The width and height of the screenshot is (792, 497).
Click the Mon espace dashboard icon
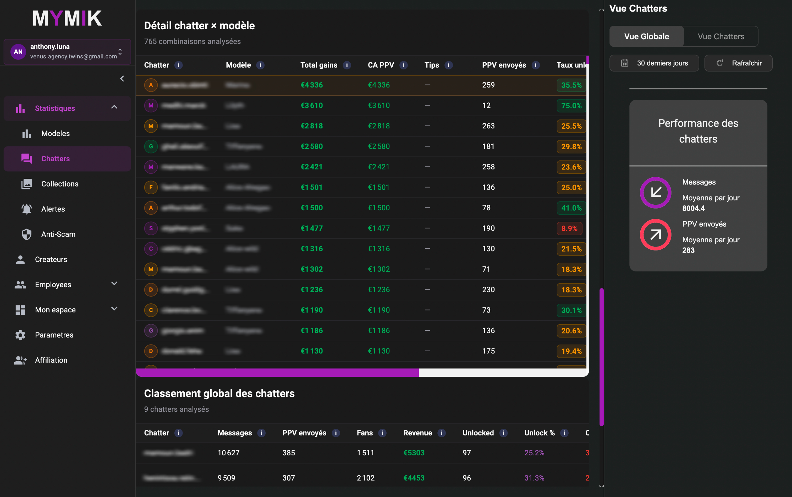tap(20, 310)
